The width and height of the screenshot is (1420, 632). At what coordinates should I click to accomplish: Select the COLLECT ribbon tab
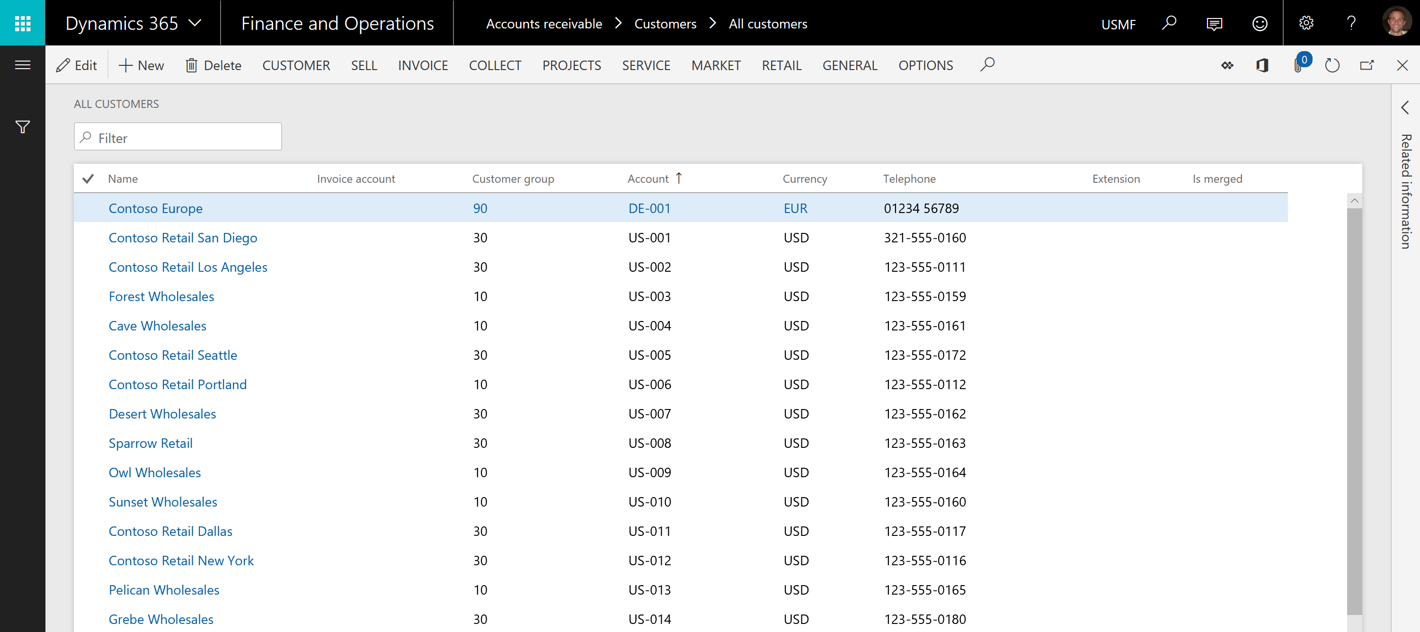point(496,65)
